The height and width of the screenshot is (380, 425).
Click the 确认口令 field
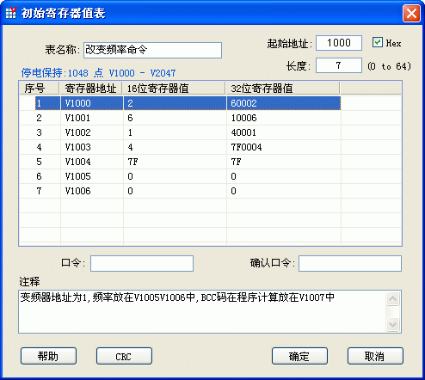click(x=350, y=263)
